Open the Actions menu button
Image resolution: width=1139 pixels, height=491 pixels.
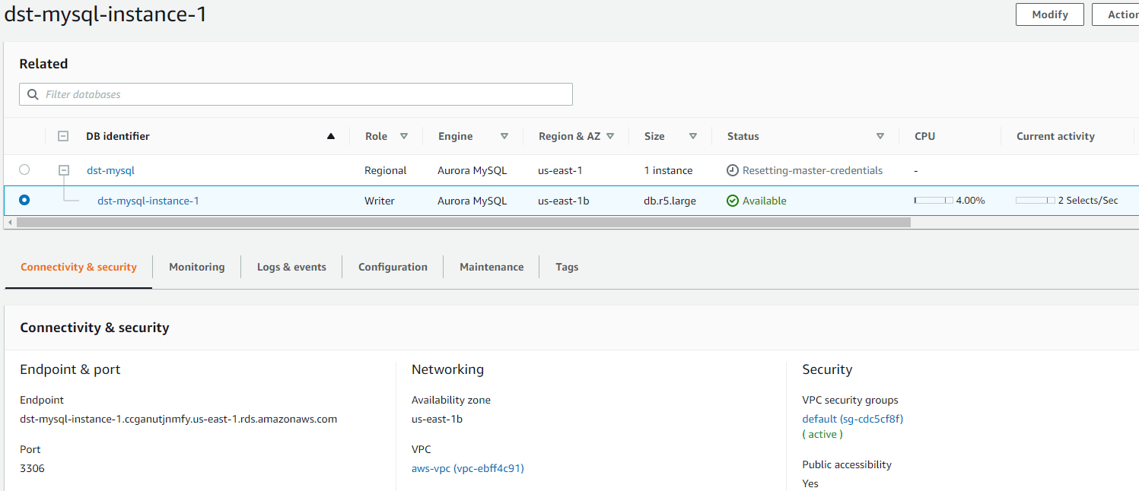1116,14
